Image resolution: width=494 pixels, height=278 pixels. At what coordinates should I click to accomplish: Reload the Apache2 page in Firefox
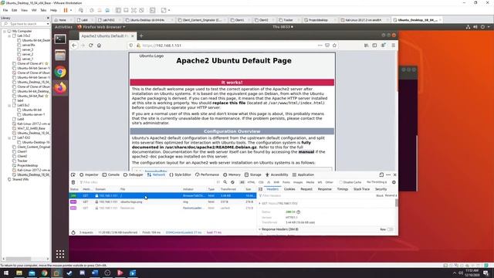pos(91,46)
